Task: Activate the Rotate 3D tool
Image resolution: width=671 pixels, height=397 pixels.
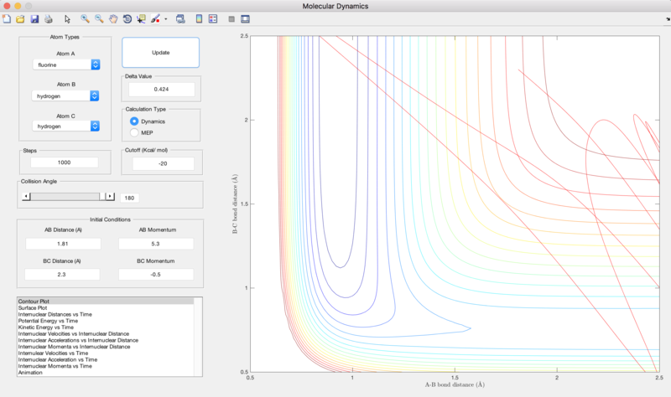Action: coord(127,18)
